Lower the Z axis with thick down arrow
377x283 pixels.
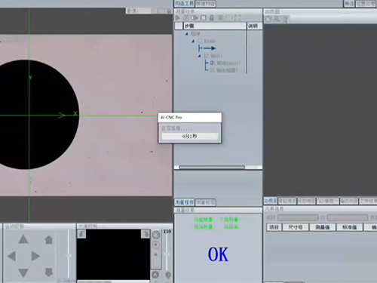(48, 272)
